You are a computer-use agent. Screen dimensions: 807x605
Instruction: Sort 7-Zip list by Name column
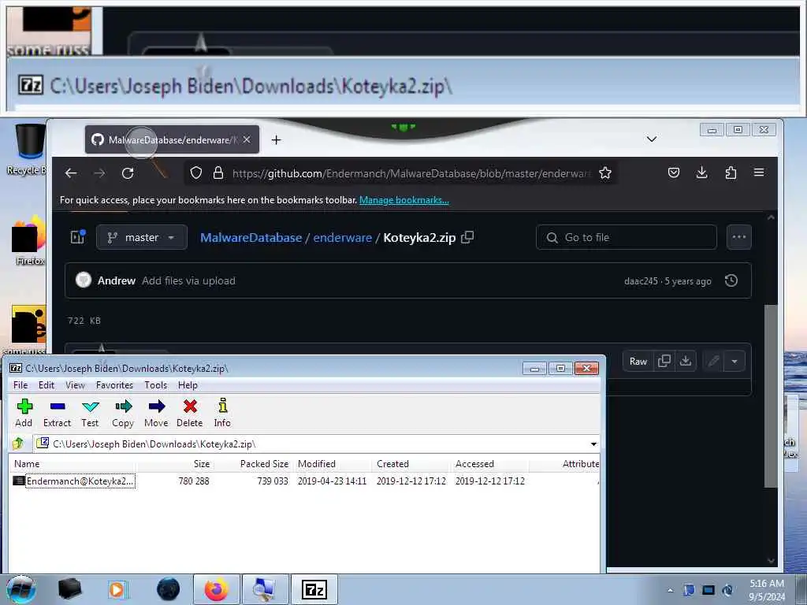[x=72, y=464]
